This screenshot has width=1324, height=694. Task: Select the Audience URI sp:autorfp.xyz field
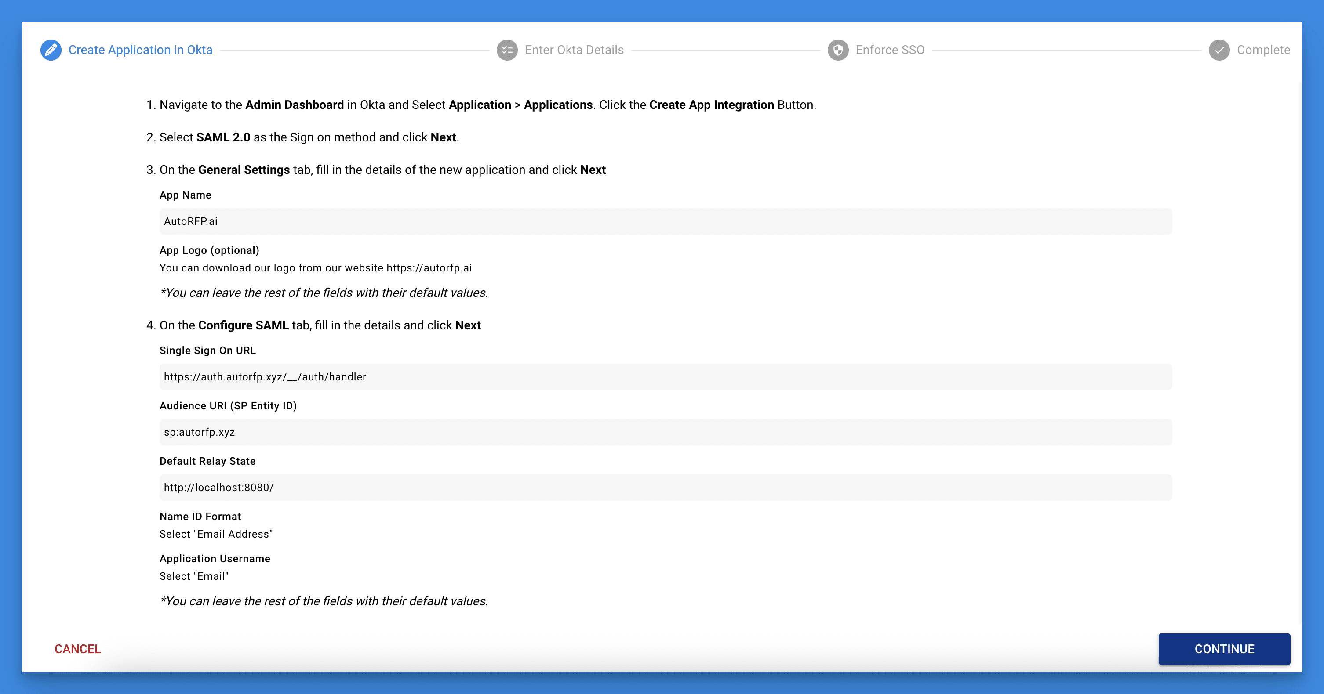tap(665, 433)
